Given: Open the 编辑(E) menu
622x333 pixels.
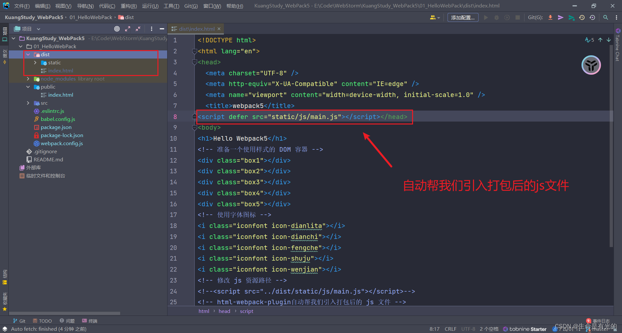Looking at the screenshot, I should pyautogui.click(x=42, y=6).
